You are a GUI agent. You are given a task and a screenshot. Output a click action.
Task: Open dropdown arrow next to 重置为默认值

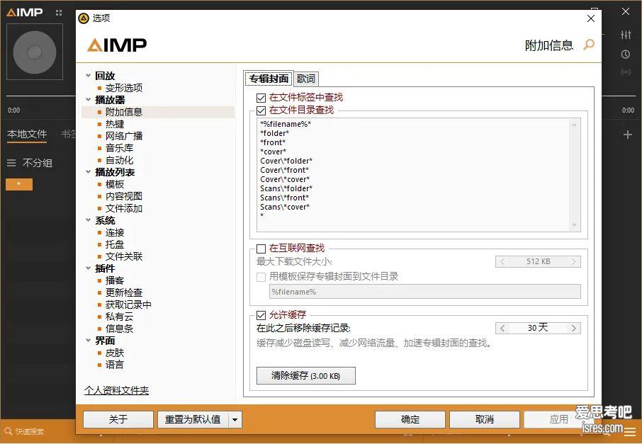[235, 420]
